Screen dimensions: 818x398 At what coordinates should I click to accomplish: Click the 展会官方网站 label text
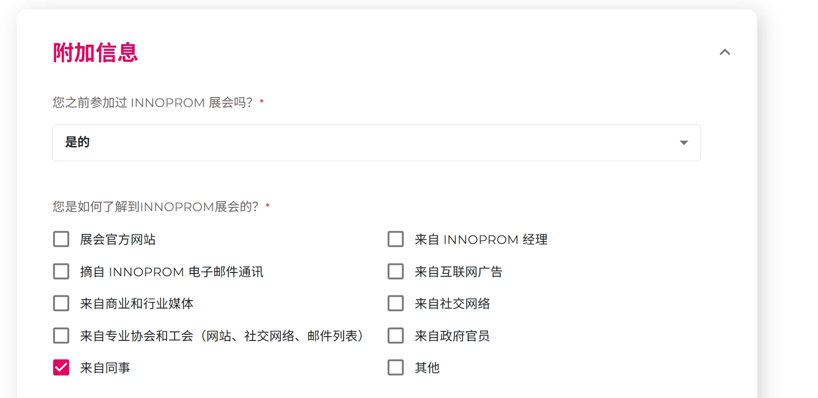pyautogui.click(x=118, y=240)
